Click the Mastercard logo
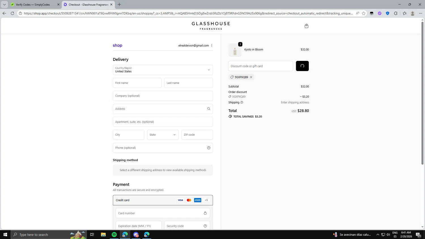The width and height of the screenshot is (425, 239). click(189, 200)
